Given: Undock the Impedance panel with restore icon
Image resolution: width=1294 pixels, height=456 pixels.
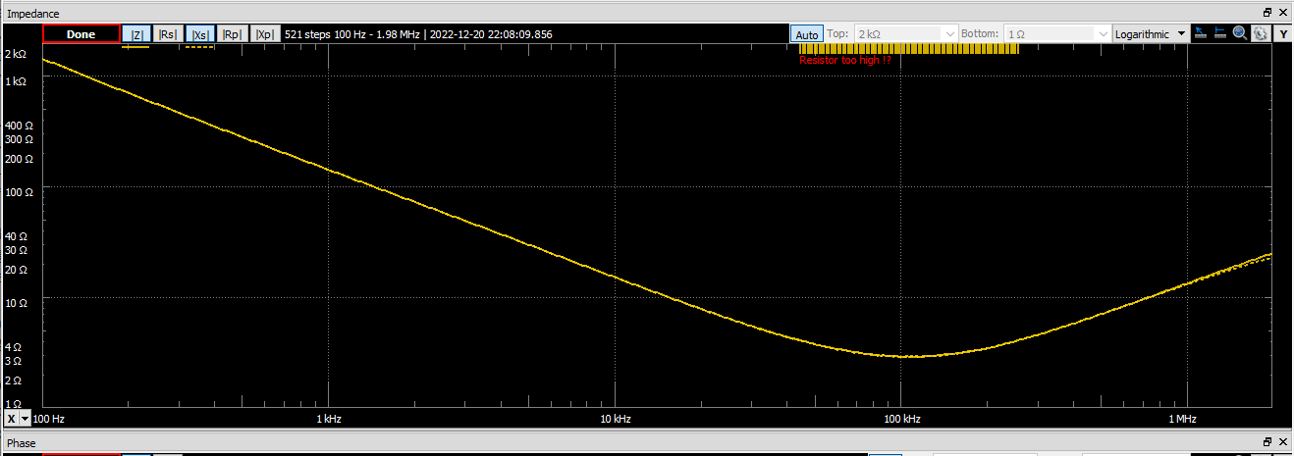Looking at the screenshot, I should (x=1267, y=13).
